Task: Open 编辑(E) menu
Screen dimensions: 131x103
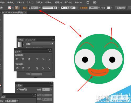Action: 11,2
